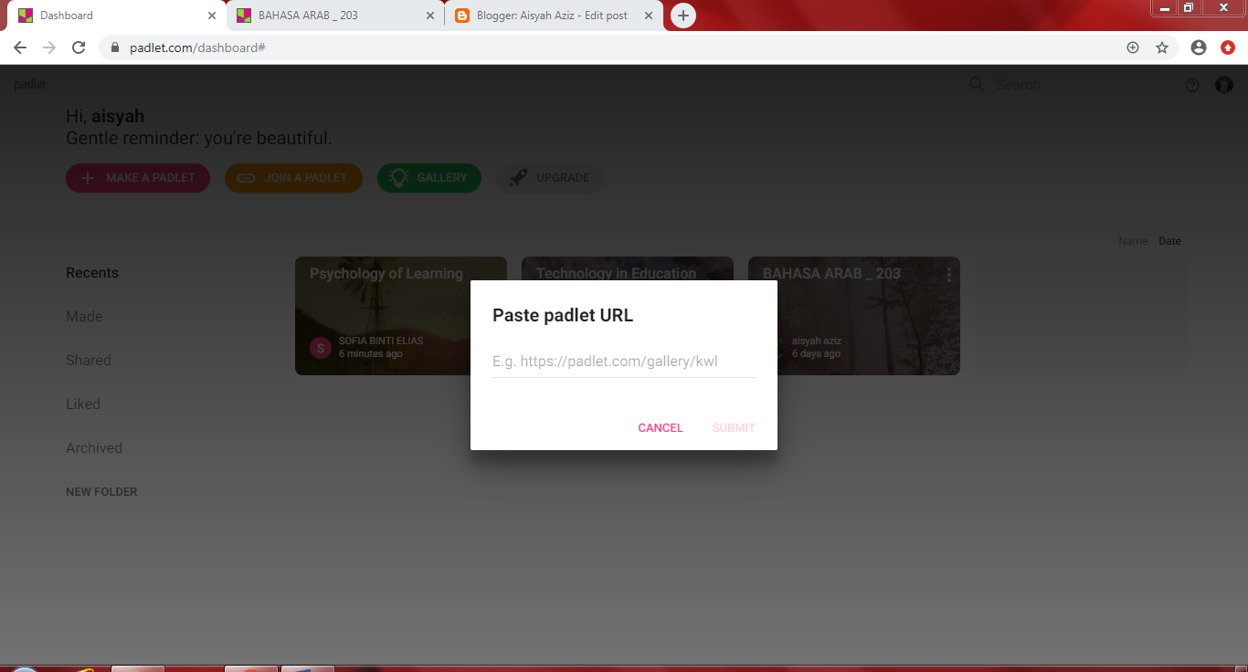
Task: Click the JOIN A PADLET button
Action: (x=293, y=178)
